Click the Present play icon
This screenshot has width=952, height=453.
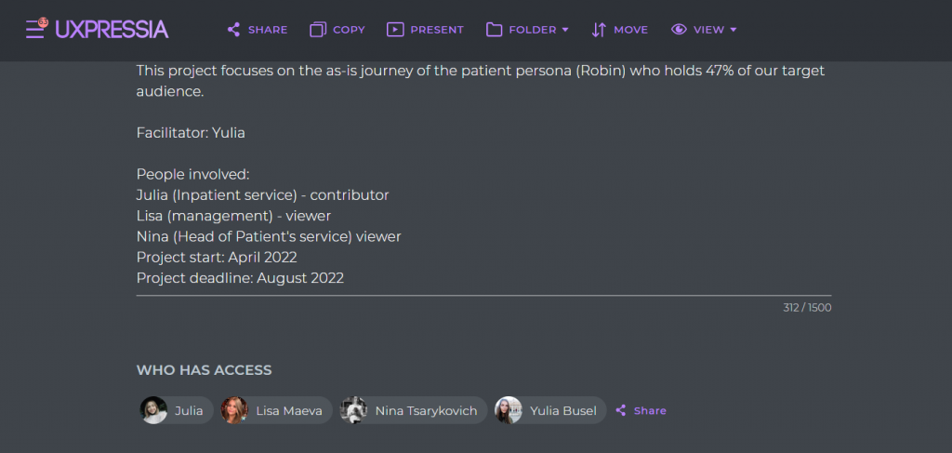pyautogui.click(x=395, y=30)
